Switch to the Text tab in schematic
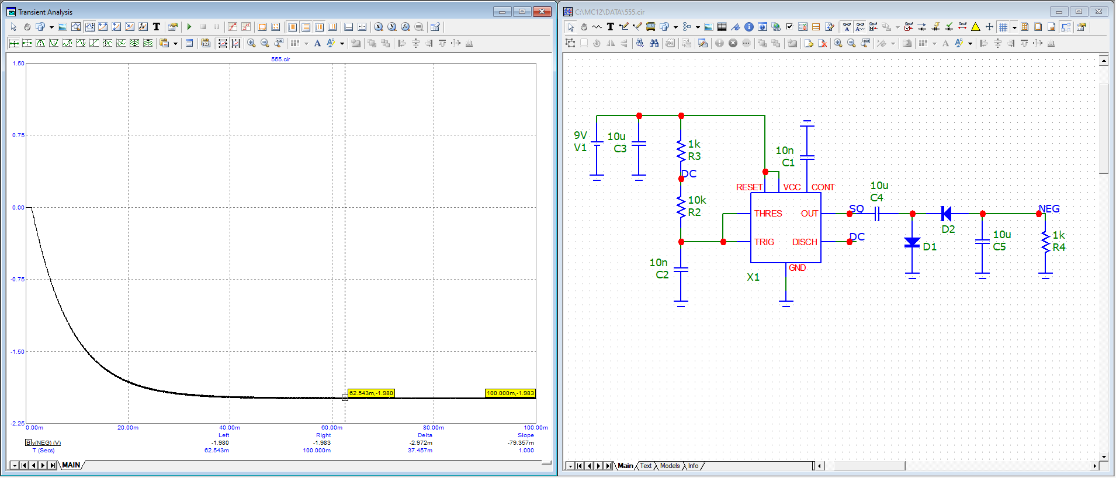This screenshot has height=478, width=1116. [646, 466]
